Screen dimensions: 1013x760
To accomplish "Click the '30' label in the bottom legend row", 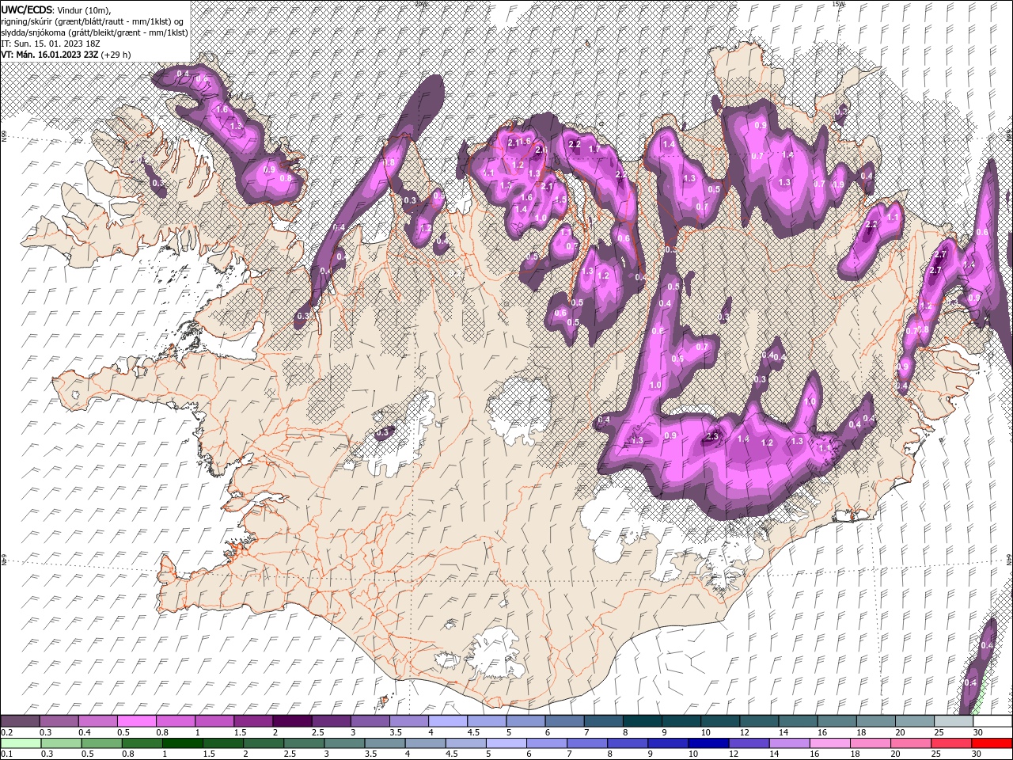I will coord(977,754).
